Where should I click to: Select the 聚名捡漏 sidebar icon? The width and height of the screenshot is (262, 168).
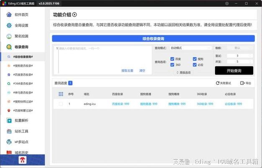click(9, 36)
